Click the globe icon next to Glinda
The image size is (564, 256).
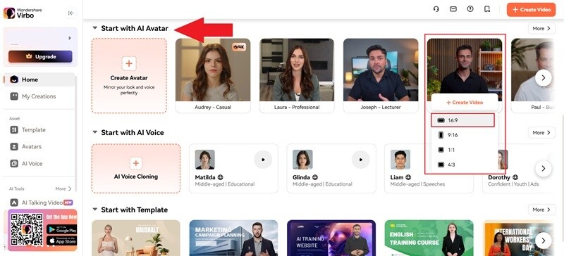click(315, 177)
